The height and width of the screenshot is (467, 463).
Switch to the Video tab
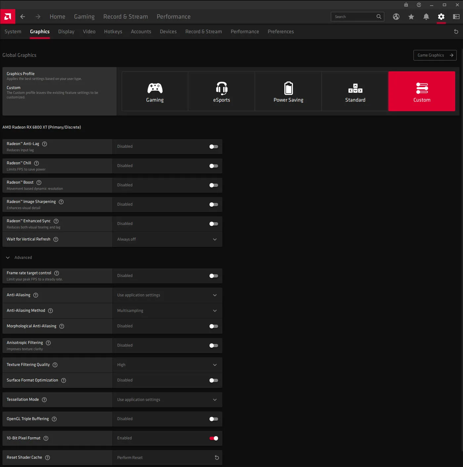coord(89,31)
